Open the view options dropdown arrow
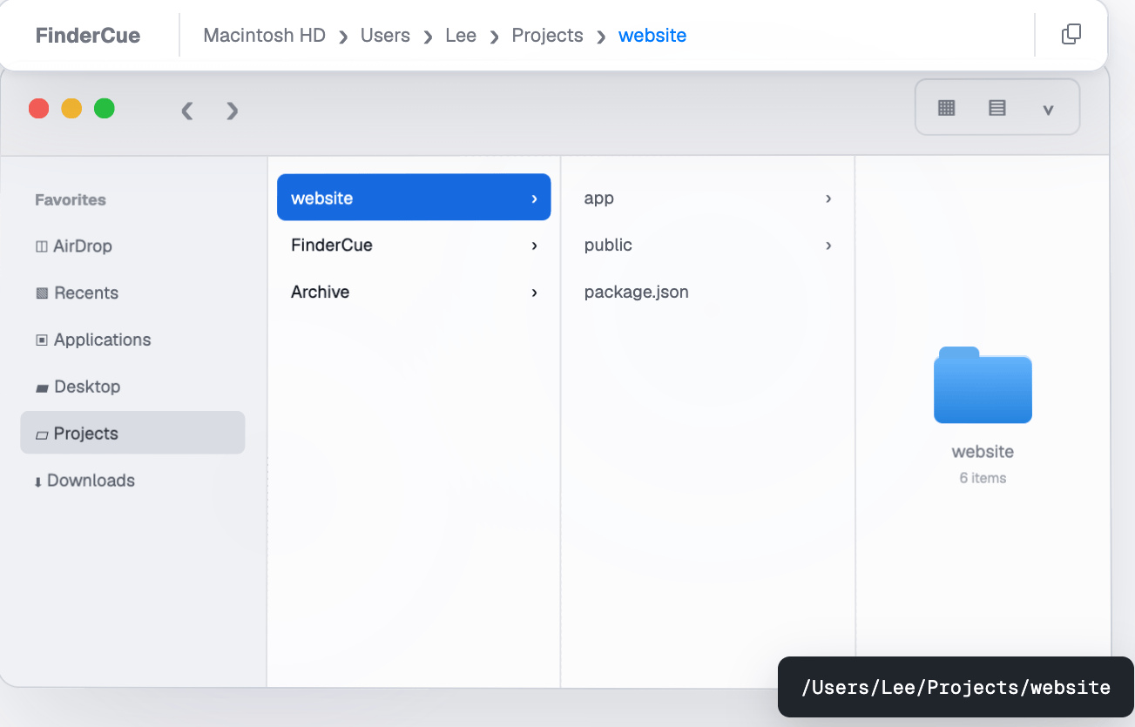Image resolution: width=1135 pixels, height=727 pixels. click(1048, 109)
